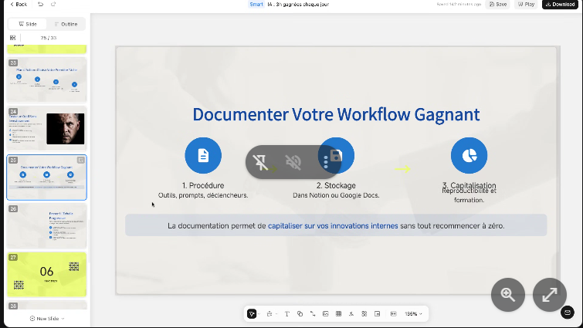Click the Undo arrow icon
Image resolution: width=583 pixels, height=328 pixels.
point(41,4)
